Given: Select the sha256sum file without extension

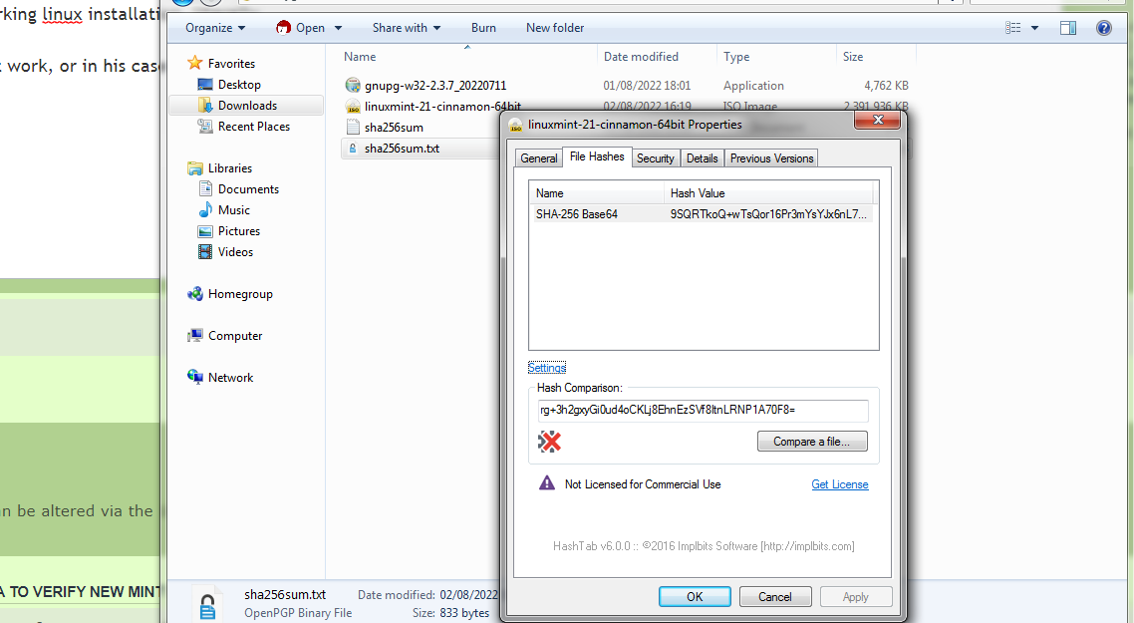Looking at the screenshot, I should pos(394,128).
